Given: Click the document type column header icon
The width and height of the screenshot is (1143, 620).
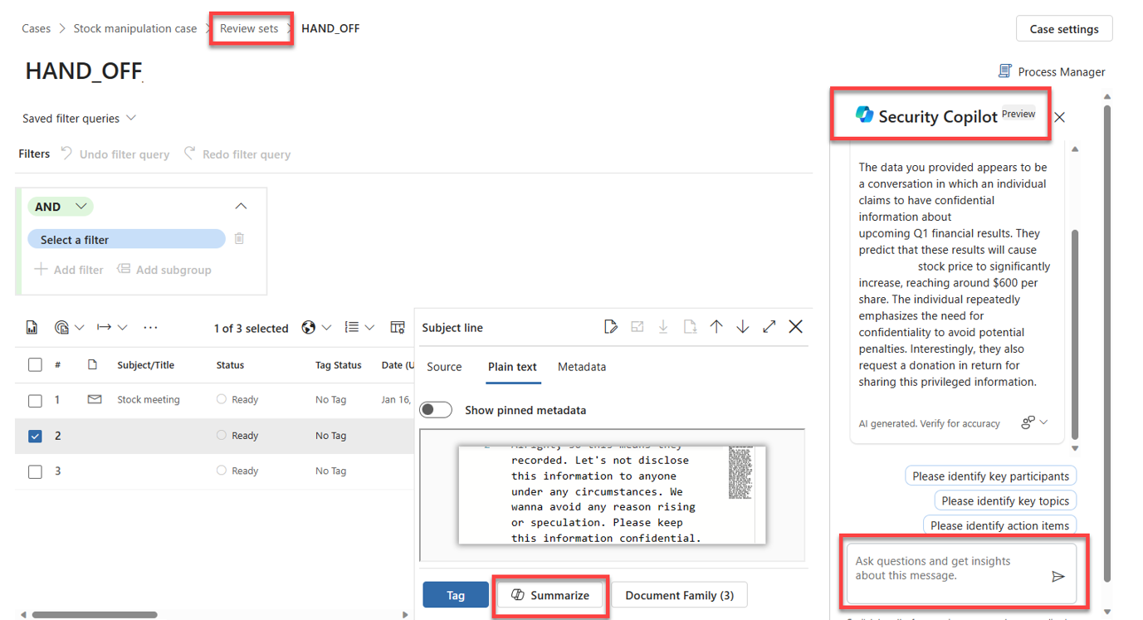Looking at the screenshot, I should point(92,364).
